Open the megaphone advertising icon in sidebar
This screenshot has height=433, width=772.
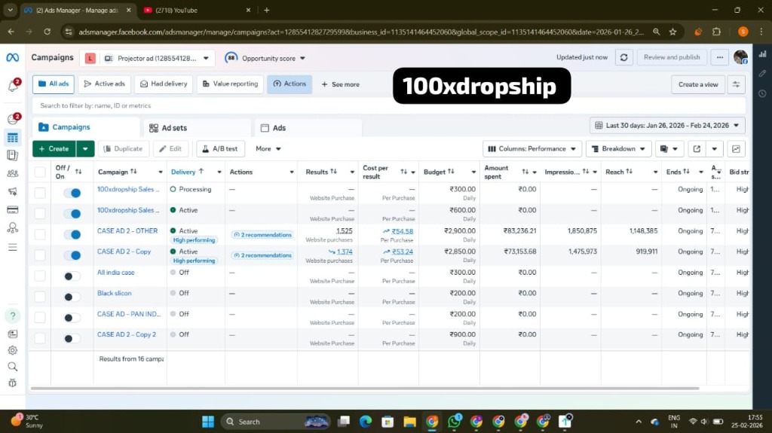(12, 191)
